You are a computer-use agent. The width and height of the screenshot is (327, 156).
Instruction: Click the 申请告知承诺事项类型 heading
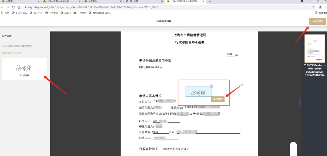click(x=155, y=61)
